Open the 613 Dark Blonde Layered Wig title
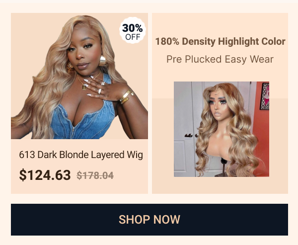 pos(81,155)
